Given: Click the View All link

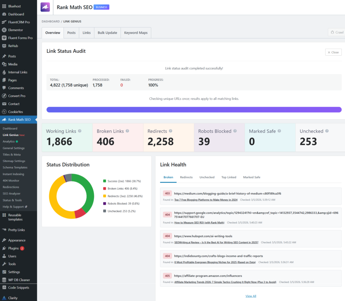Looking at the screenshot, I should coord(251,296).
